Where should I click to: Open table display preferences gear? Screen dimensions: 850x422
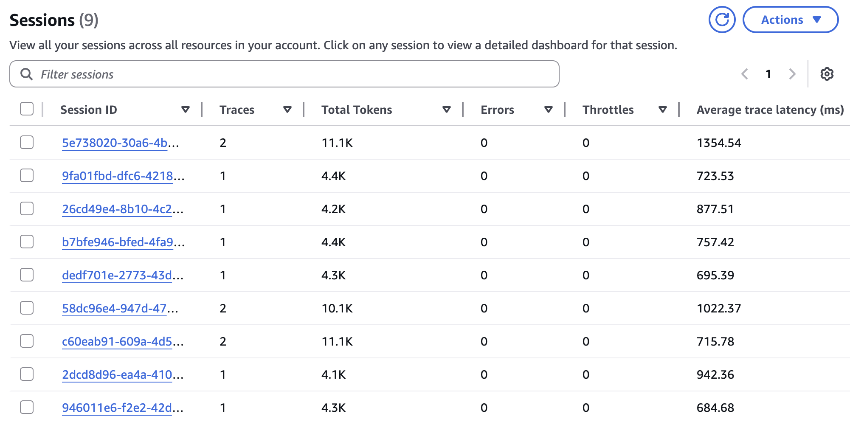click(826, 74)
